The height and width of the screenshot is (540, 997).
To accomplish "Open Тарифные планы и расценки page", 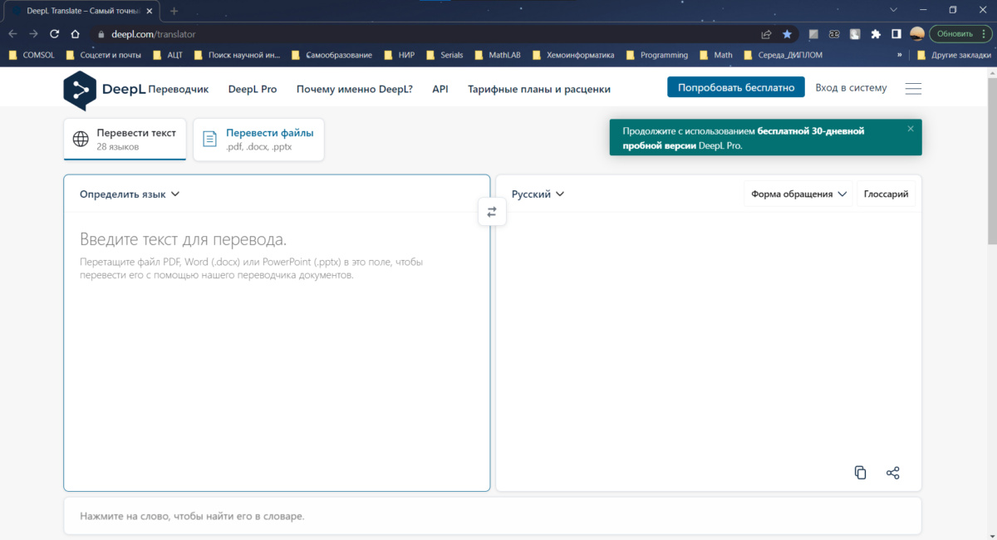I will 539,89.
